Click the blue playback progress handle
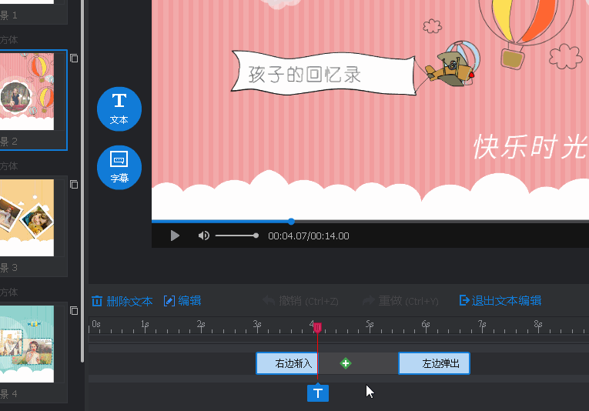The image size is (589, 411). tap(291, 222)
